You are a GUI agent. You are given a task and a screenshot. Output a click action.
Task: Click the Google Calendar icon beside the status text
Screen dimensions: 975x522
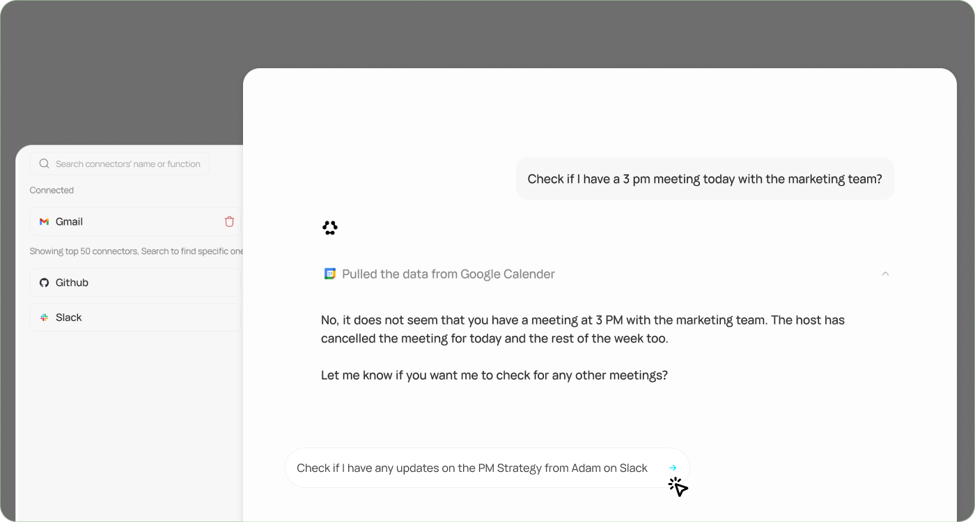tap(329, 274)
